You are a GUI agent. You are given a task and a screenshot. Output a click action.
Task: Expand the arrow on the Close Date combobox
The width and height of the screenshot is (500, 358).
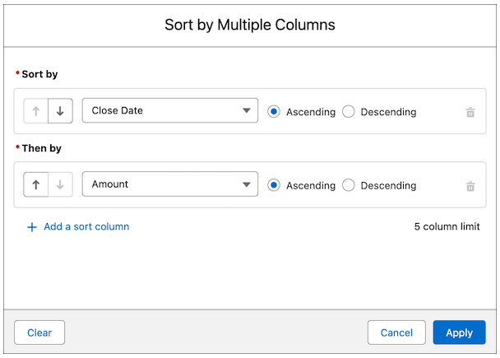pos(246,111)
